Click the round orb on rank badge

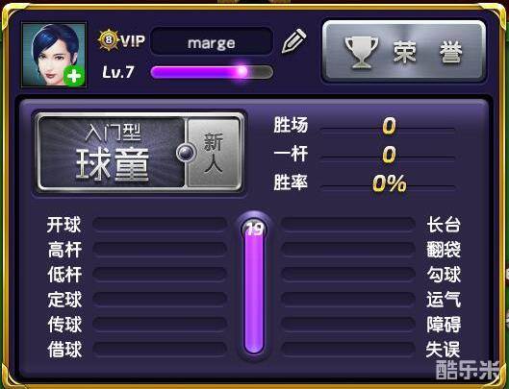[186, 153]
